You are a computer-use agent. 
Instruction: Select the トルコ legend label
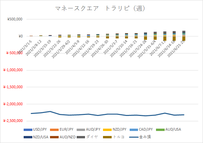coord(119,137)
